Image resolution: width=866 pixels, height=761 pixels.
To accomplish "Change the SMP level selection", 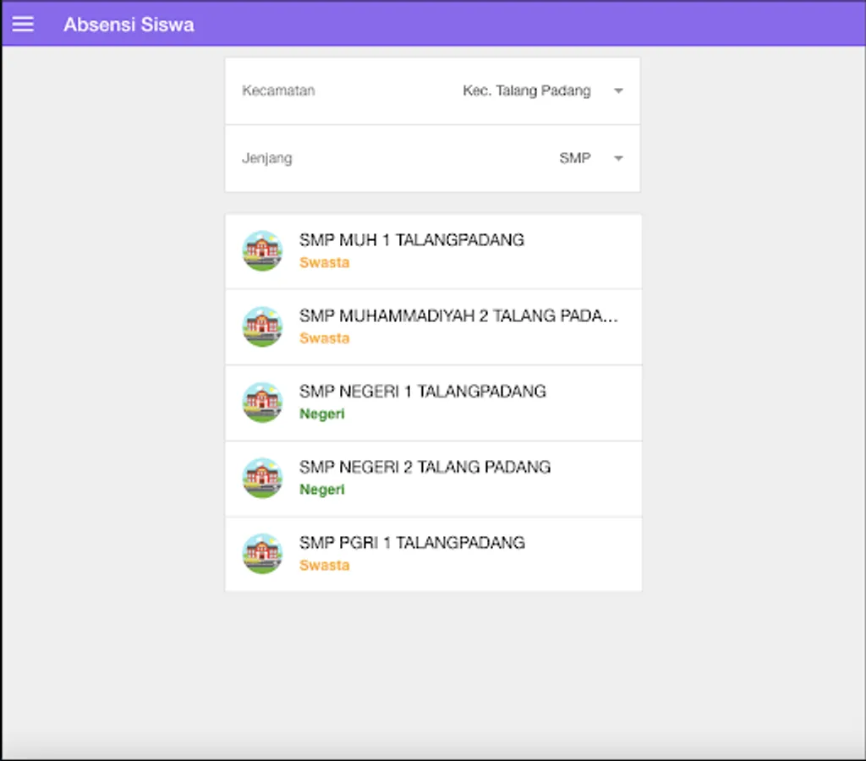I will pos(574,159).
